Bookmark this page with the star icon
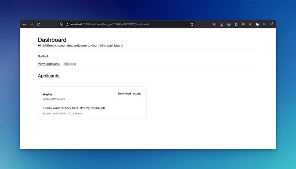 (192, 24)
